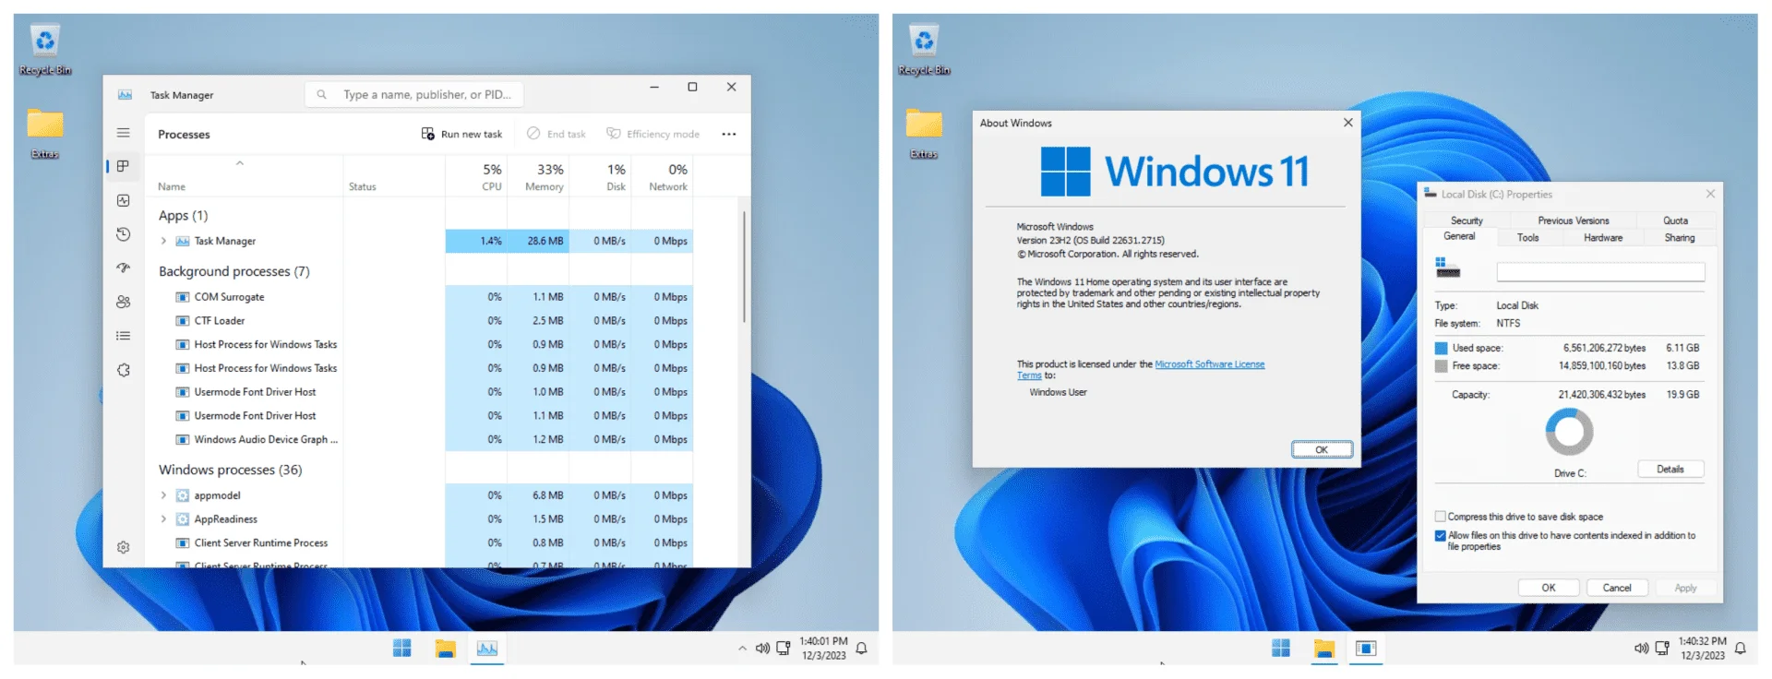Open the Task Manager hamburger navigation menu
This screenshot has height=679, width=1772.
123,133
